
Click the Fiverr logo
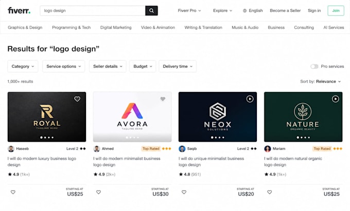(x=19, y=10)
